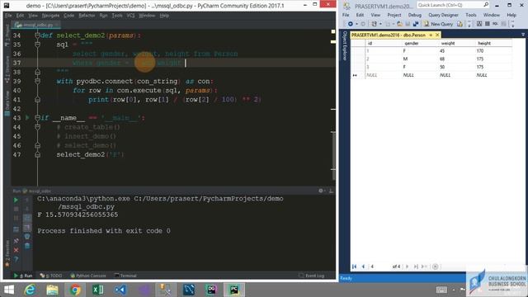Open Excel from the taskbar
Screen dimensions: 528x297
click(98, 290)
